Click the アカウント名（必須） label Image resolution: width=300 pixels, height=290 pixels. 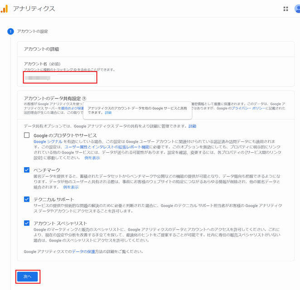(x=42, y=64)
